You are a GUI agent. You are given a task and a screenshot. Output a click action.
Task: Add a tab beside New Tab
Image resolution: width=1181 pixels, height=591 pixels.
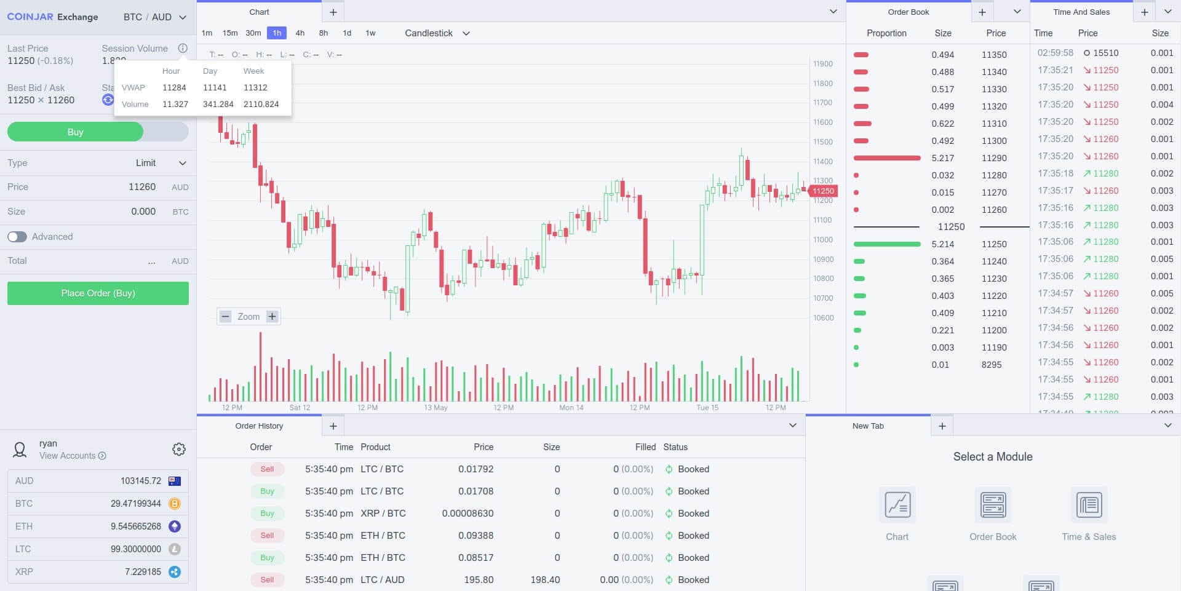[942, 426]
